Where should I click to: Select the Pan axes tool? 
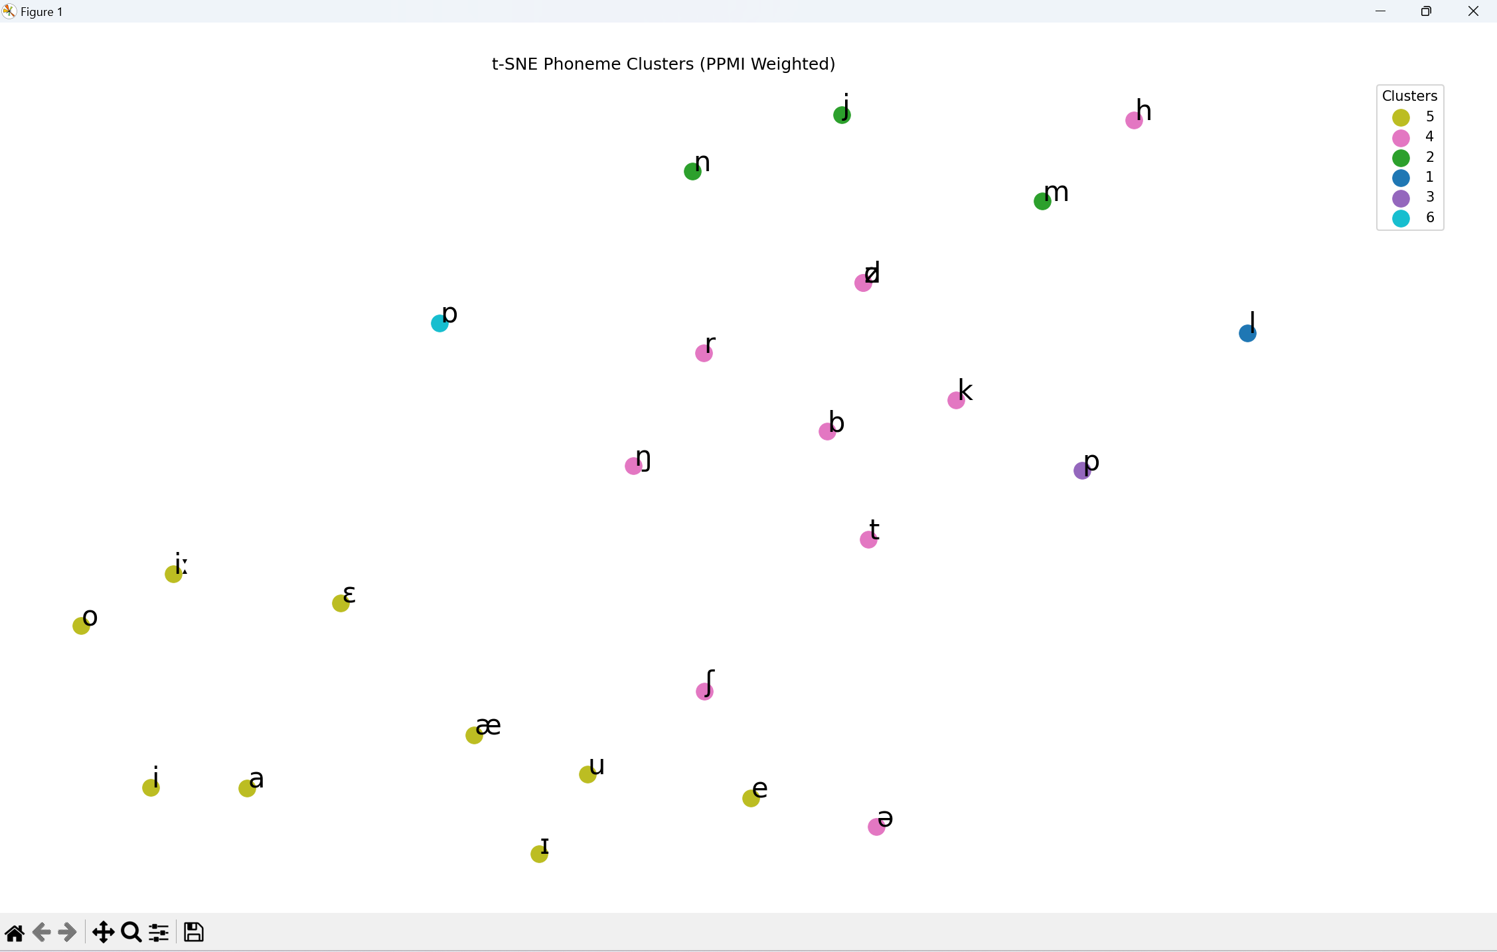(103, 933)
